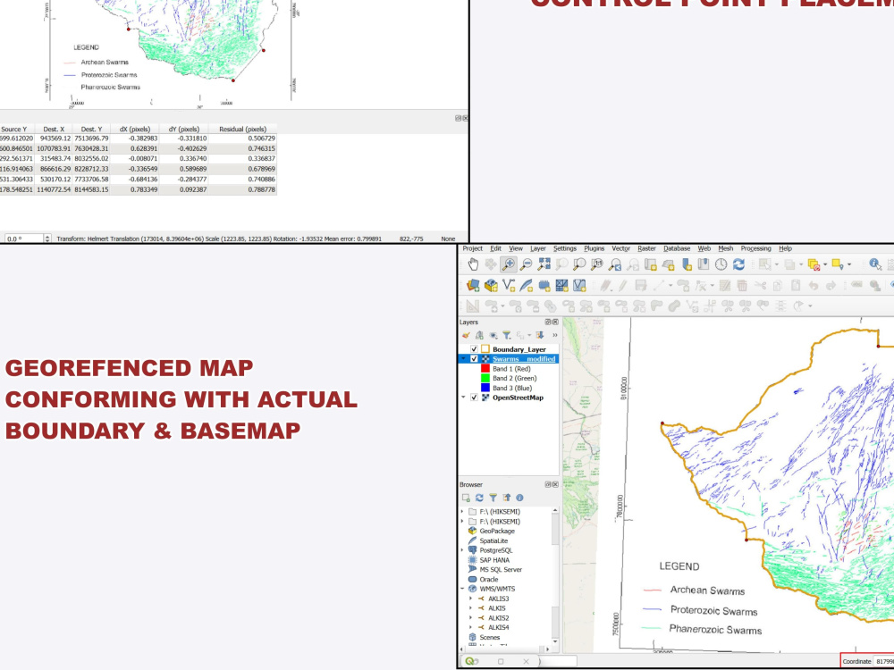Open Data Source Manager icon
This screenshot has width=894, height=670.
pyautogui.click(x=473, y=286)
